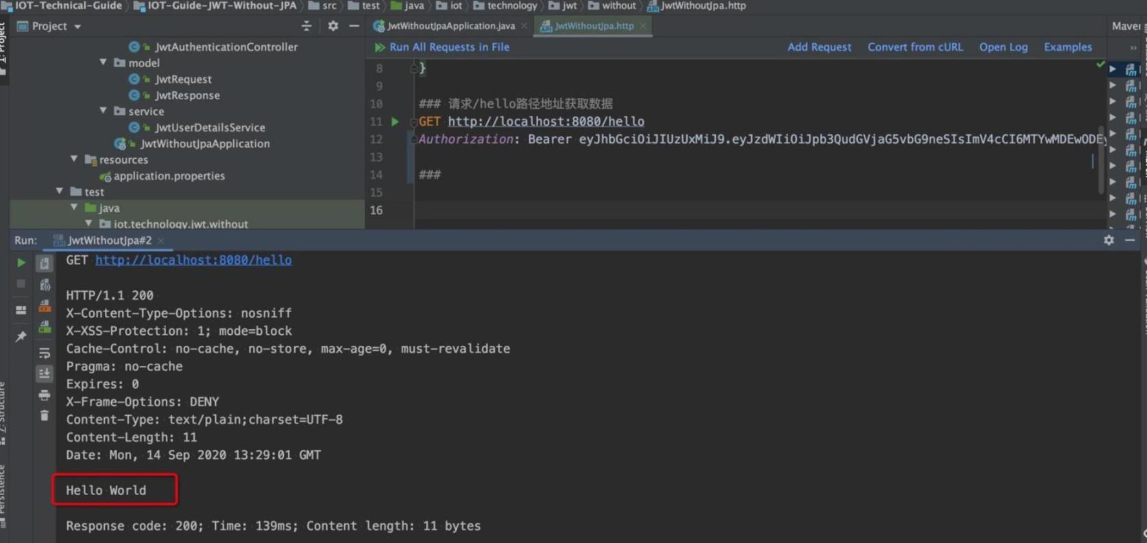
Task: Collapse the model folder in project tree
Action: (x=104, y=62)
